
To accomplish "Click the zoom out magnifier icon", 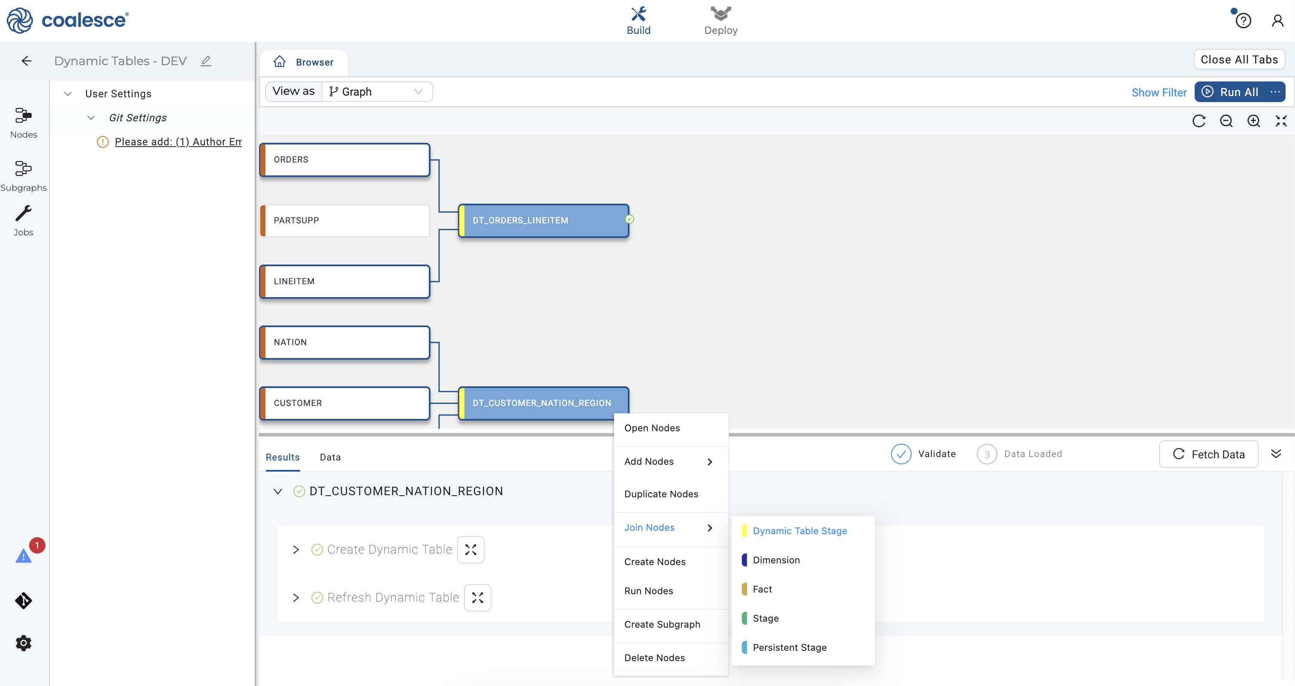I will coord(1226,121).
